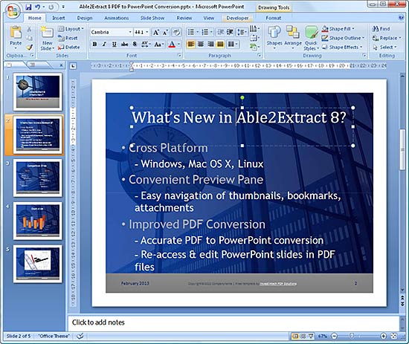Toggle Strikethrough formatting

[x=124, y=45]
